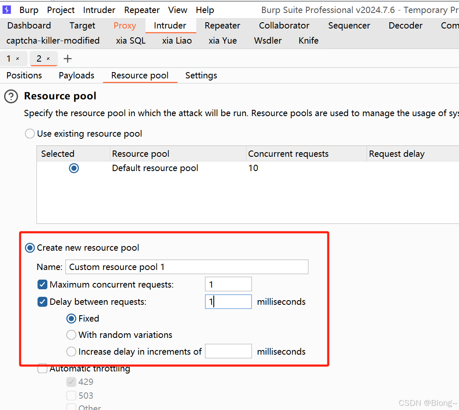Open the Burp menu
Image resolution: width=459 pixels, height=410 pixels.
(29, 10)
